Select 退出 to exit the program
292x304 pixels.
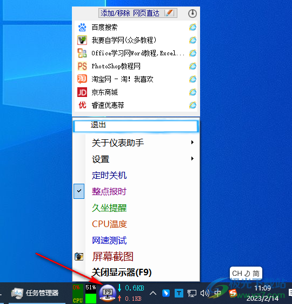pyautogui.click(x=136, y=126)
